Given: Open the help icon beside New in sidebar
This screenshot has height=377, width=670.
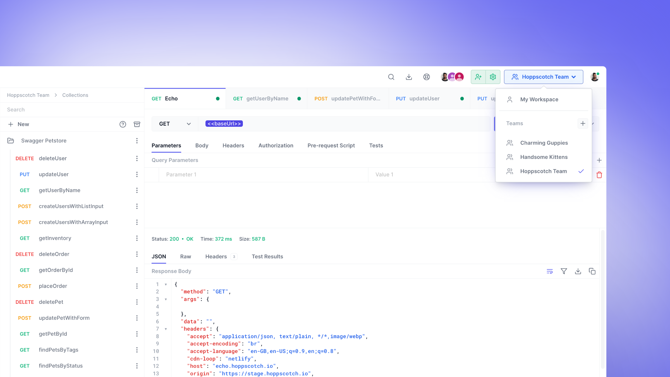Looking at the screenshot, I should (x=123, y=124).
